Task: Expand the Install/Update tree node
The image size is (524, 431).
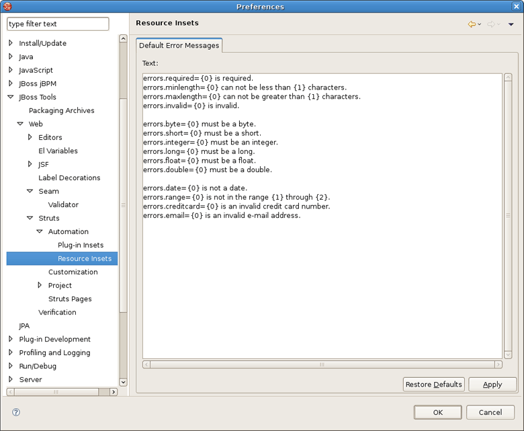Action: coord(11,43)
